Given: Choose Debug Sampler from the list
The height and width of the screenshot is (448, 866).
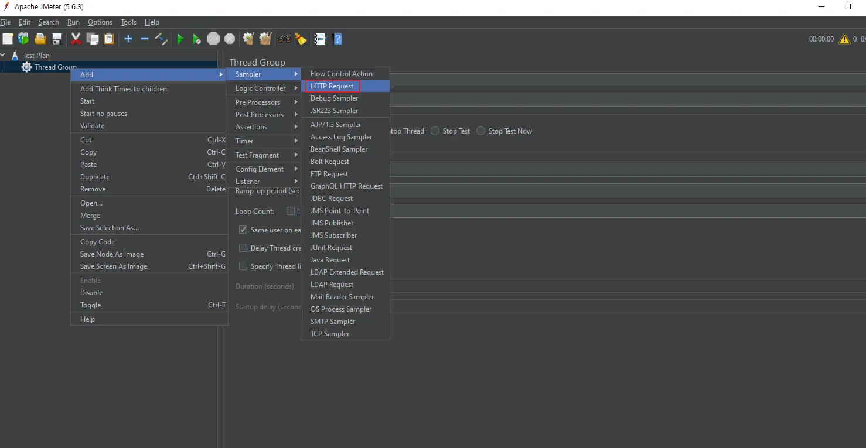Looking at the screenshot, I should coord(346,98).
